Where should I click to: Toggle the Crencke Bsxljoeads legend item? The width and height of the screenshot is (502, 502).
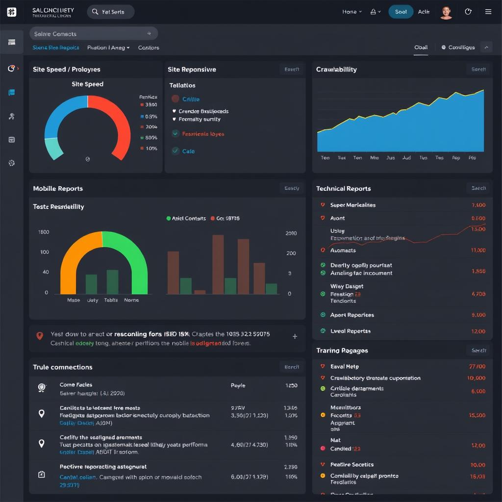pos(175,112)
